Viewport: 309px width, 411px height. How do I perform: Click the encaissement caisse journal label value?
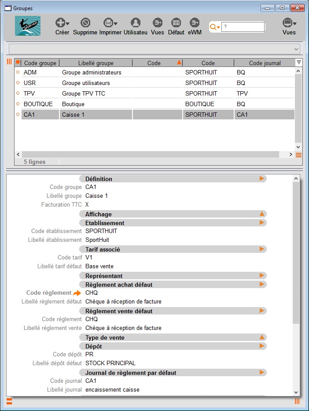pyautogui.click(x=112, y=390)
